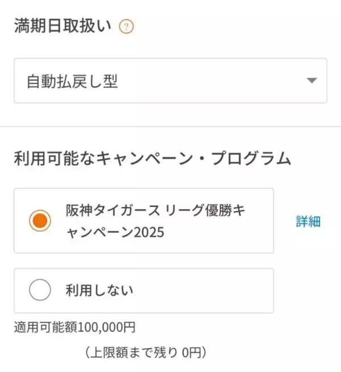Screen dimensions: 341x372
Task: Click the 利用可能なキャンペーン・プログラム heading
Action: [152, 158]
